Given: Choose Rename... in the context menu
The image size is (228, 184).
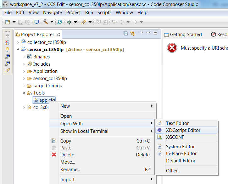Looking at the screenshot, I should (x=103, y=170).
